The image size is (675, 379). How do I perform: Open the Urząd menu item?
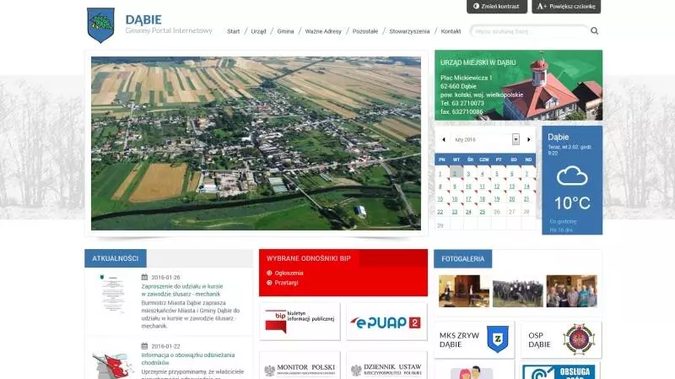(258, 31)
